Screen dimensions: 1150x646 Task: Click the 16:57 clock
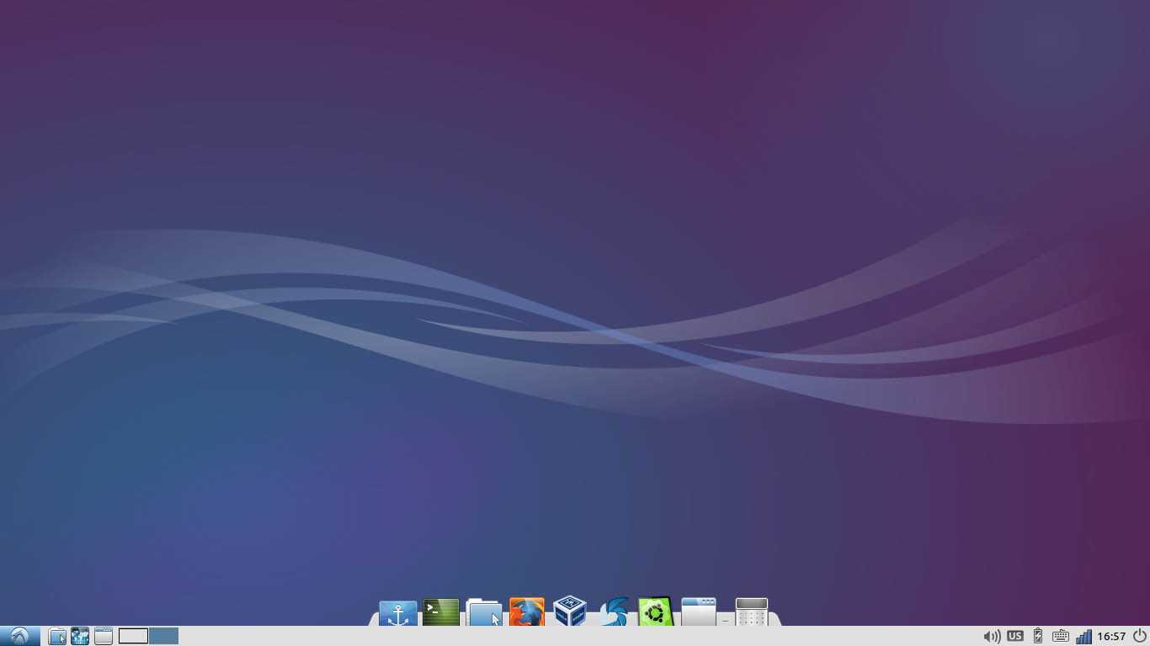(x=1111, y=637)
